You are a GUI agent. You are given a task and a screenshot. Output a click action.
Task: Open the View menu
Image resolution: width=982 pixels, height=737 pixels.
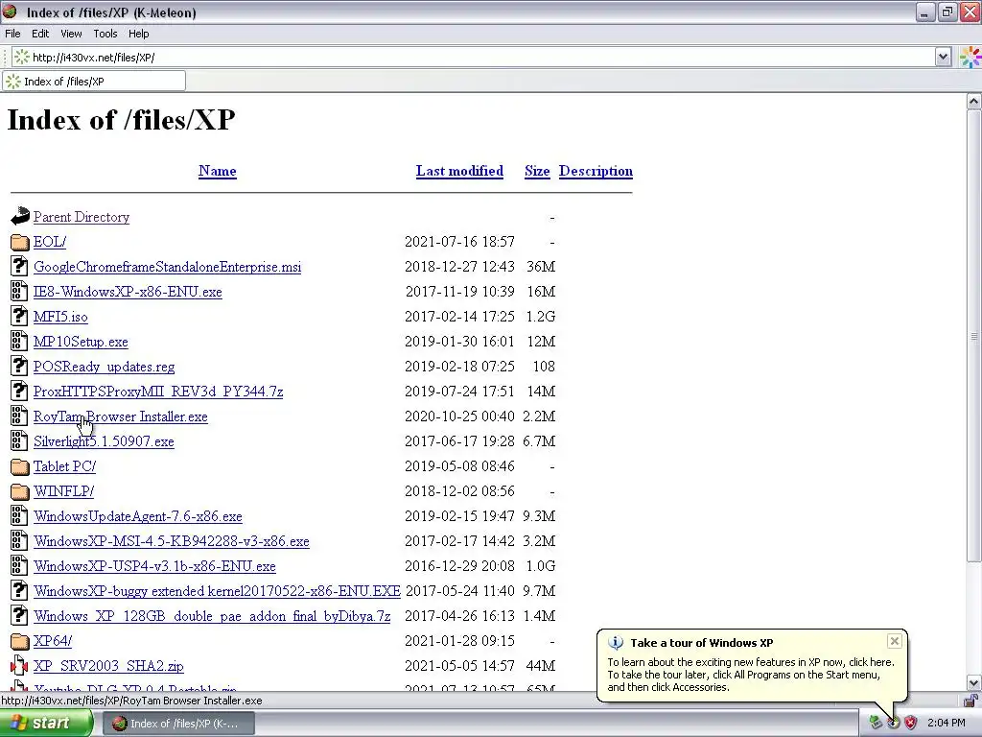71,34
